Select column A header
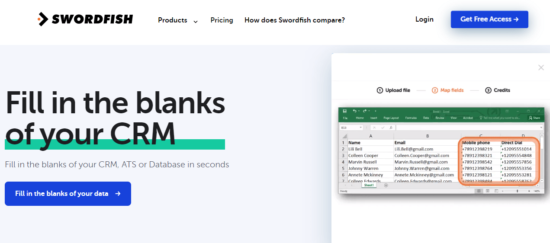This screenshot has height=243, width=550. coord(370,136)
